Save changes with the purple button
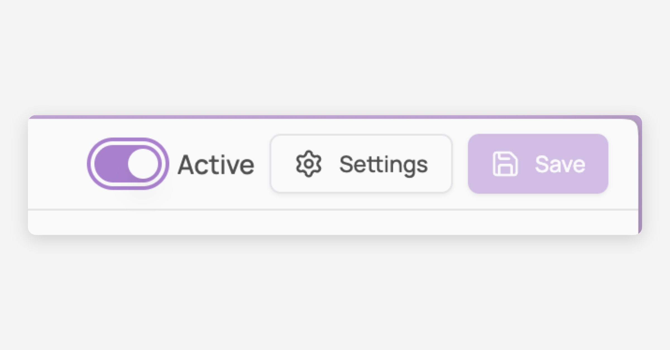 pyautogui.click(x=538, y=164)
